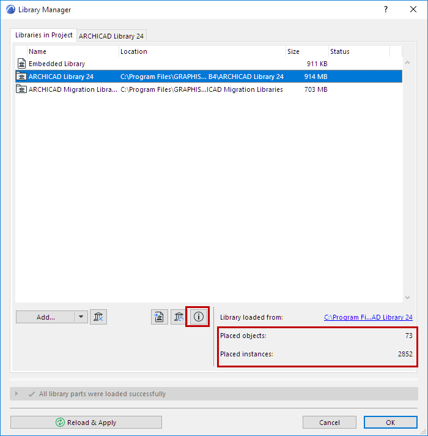Click the refresh library icon
The width and height of the screenshot is (428, 436).
(179, 317)
